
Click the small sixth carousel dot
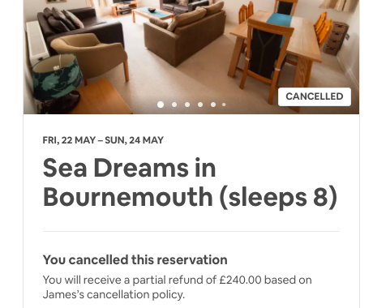click(224, 105)
